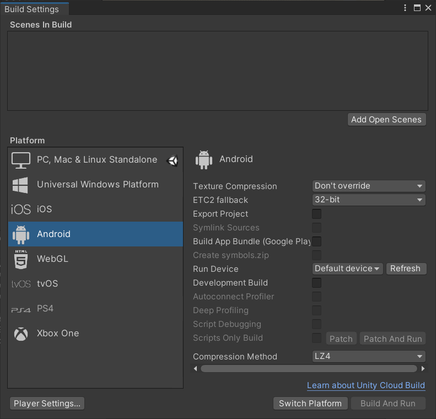The height and width of the screenshot is (419, 436).
Task: Enable the Development Build checkbox
Action: [316, 283]
